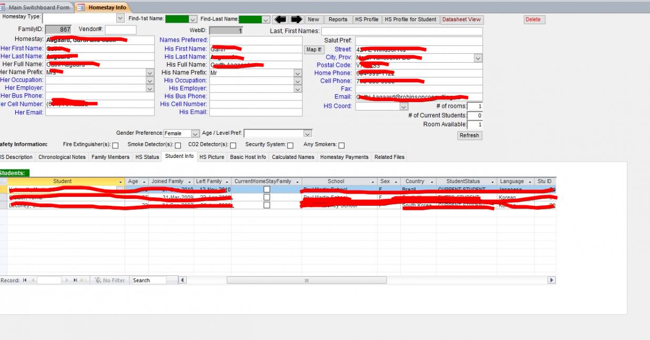Check CurrentHomeStayFamily box in second student row
This screenshot has width=650, height=340.
(x=267, y=197)
